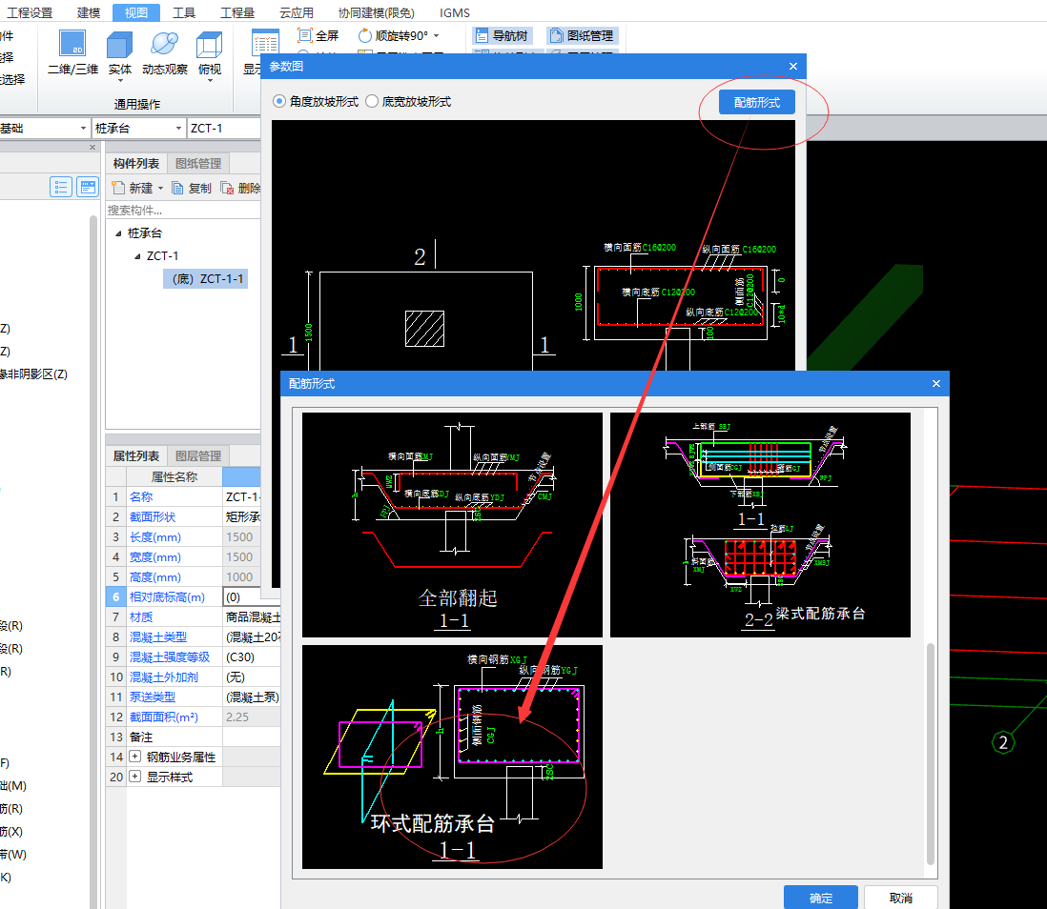Close the left navigation panel

92,147
